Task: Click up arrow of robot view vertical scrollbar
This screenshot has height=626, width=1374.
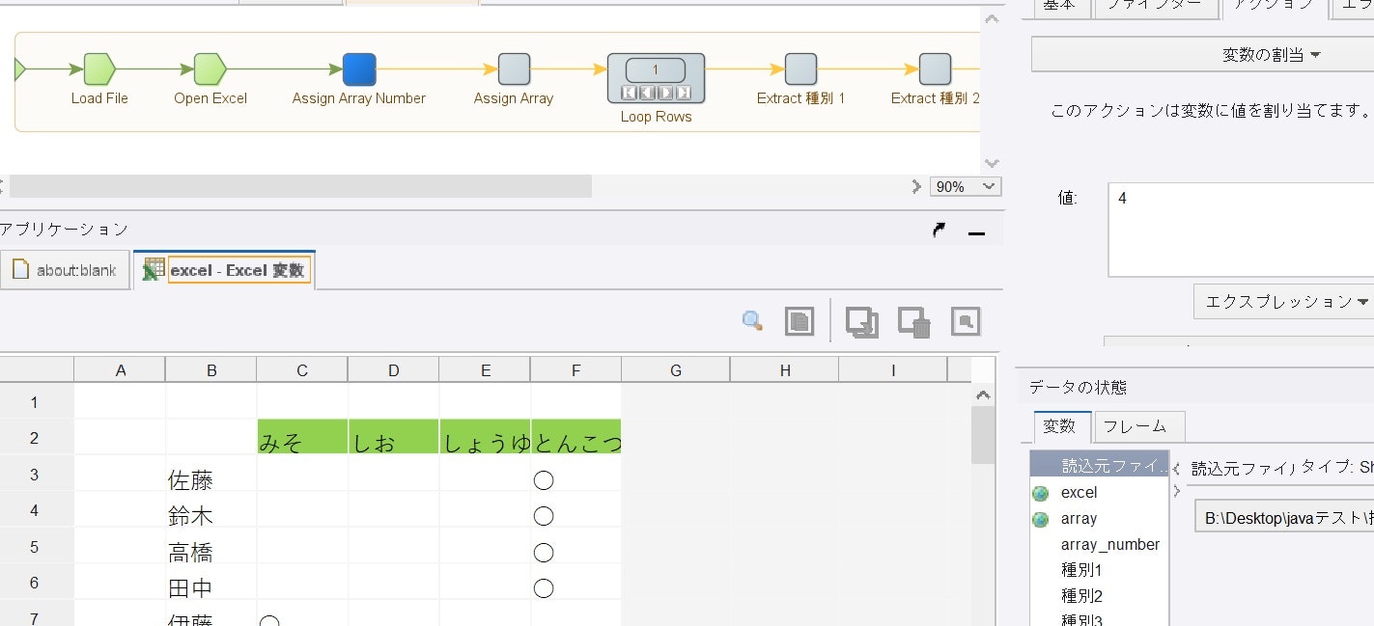Action: (992, 19)
